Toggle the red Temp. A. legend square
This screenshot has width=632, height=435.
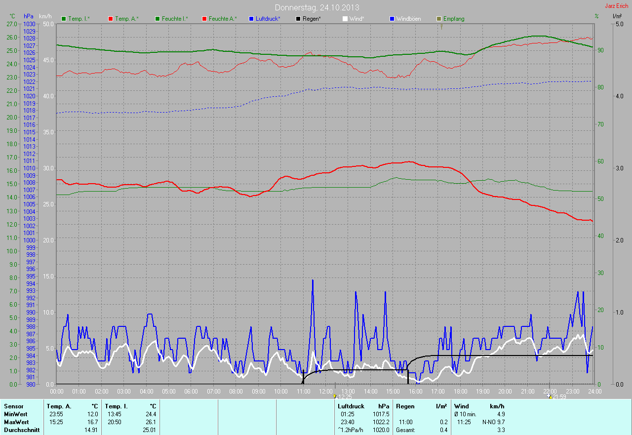[111, 19]
